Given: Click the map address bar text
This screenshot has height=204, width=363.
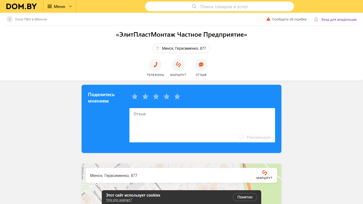Looking at the screenshot, I should (114, 176).
